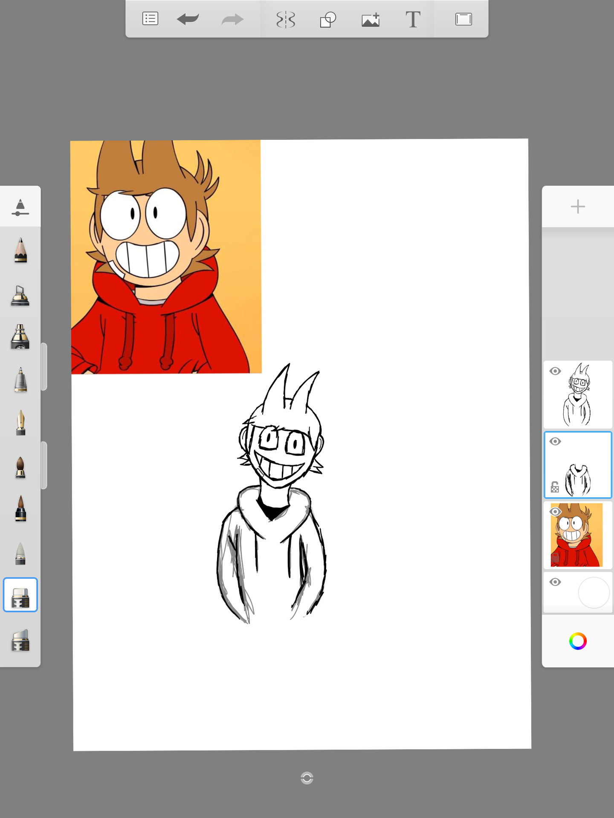Image resolution: width=614 pixels, height=818 pixels.
Task: Adjust lower brush opacity slider handle
Action: coord(44,465)
